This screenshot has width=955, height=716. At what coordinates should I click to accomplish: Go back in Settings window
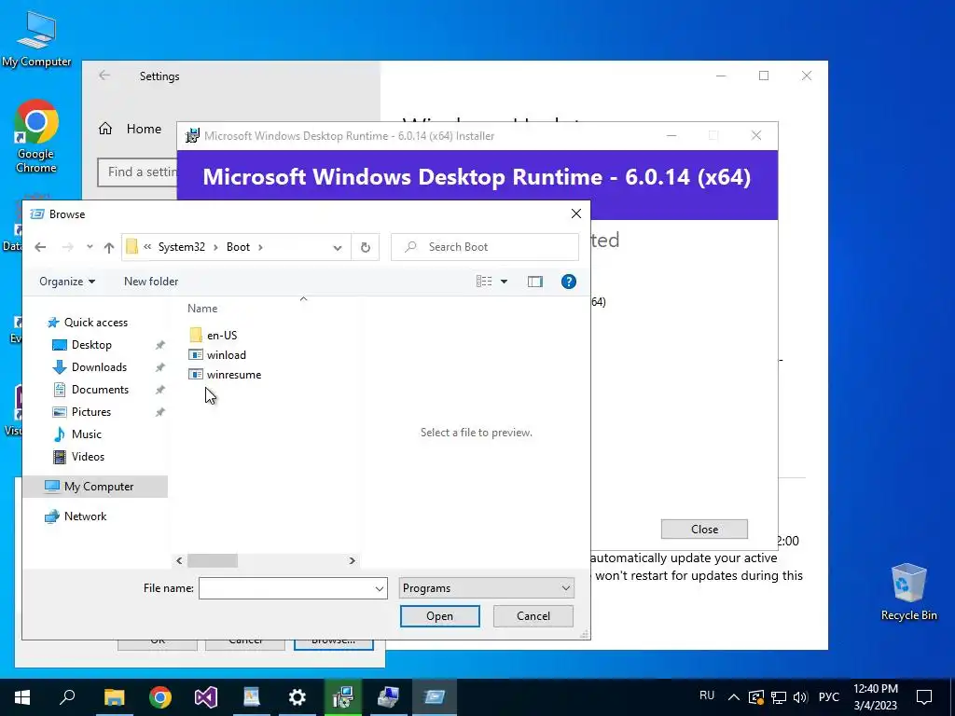click(x=104, y=76)
